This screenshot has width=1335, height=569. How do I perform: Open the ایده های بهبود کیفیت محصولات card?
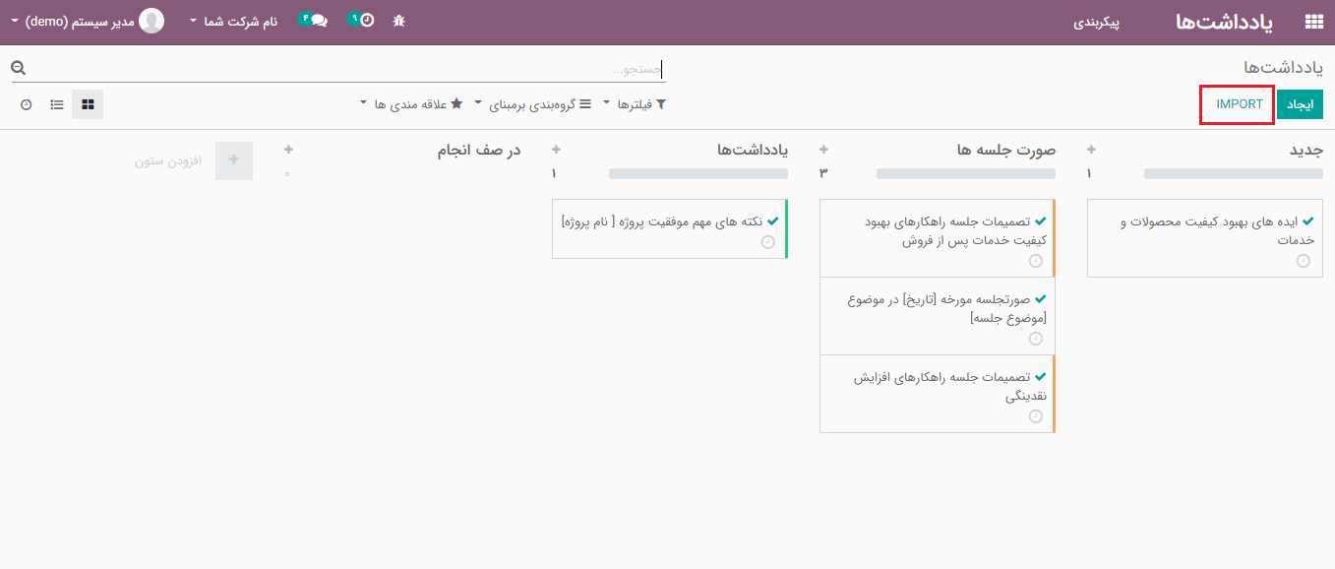(x=1205, y=237)
